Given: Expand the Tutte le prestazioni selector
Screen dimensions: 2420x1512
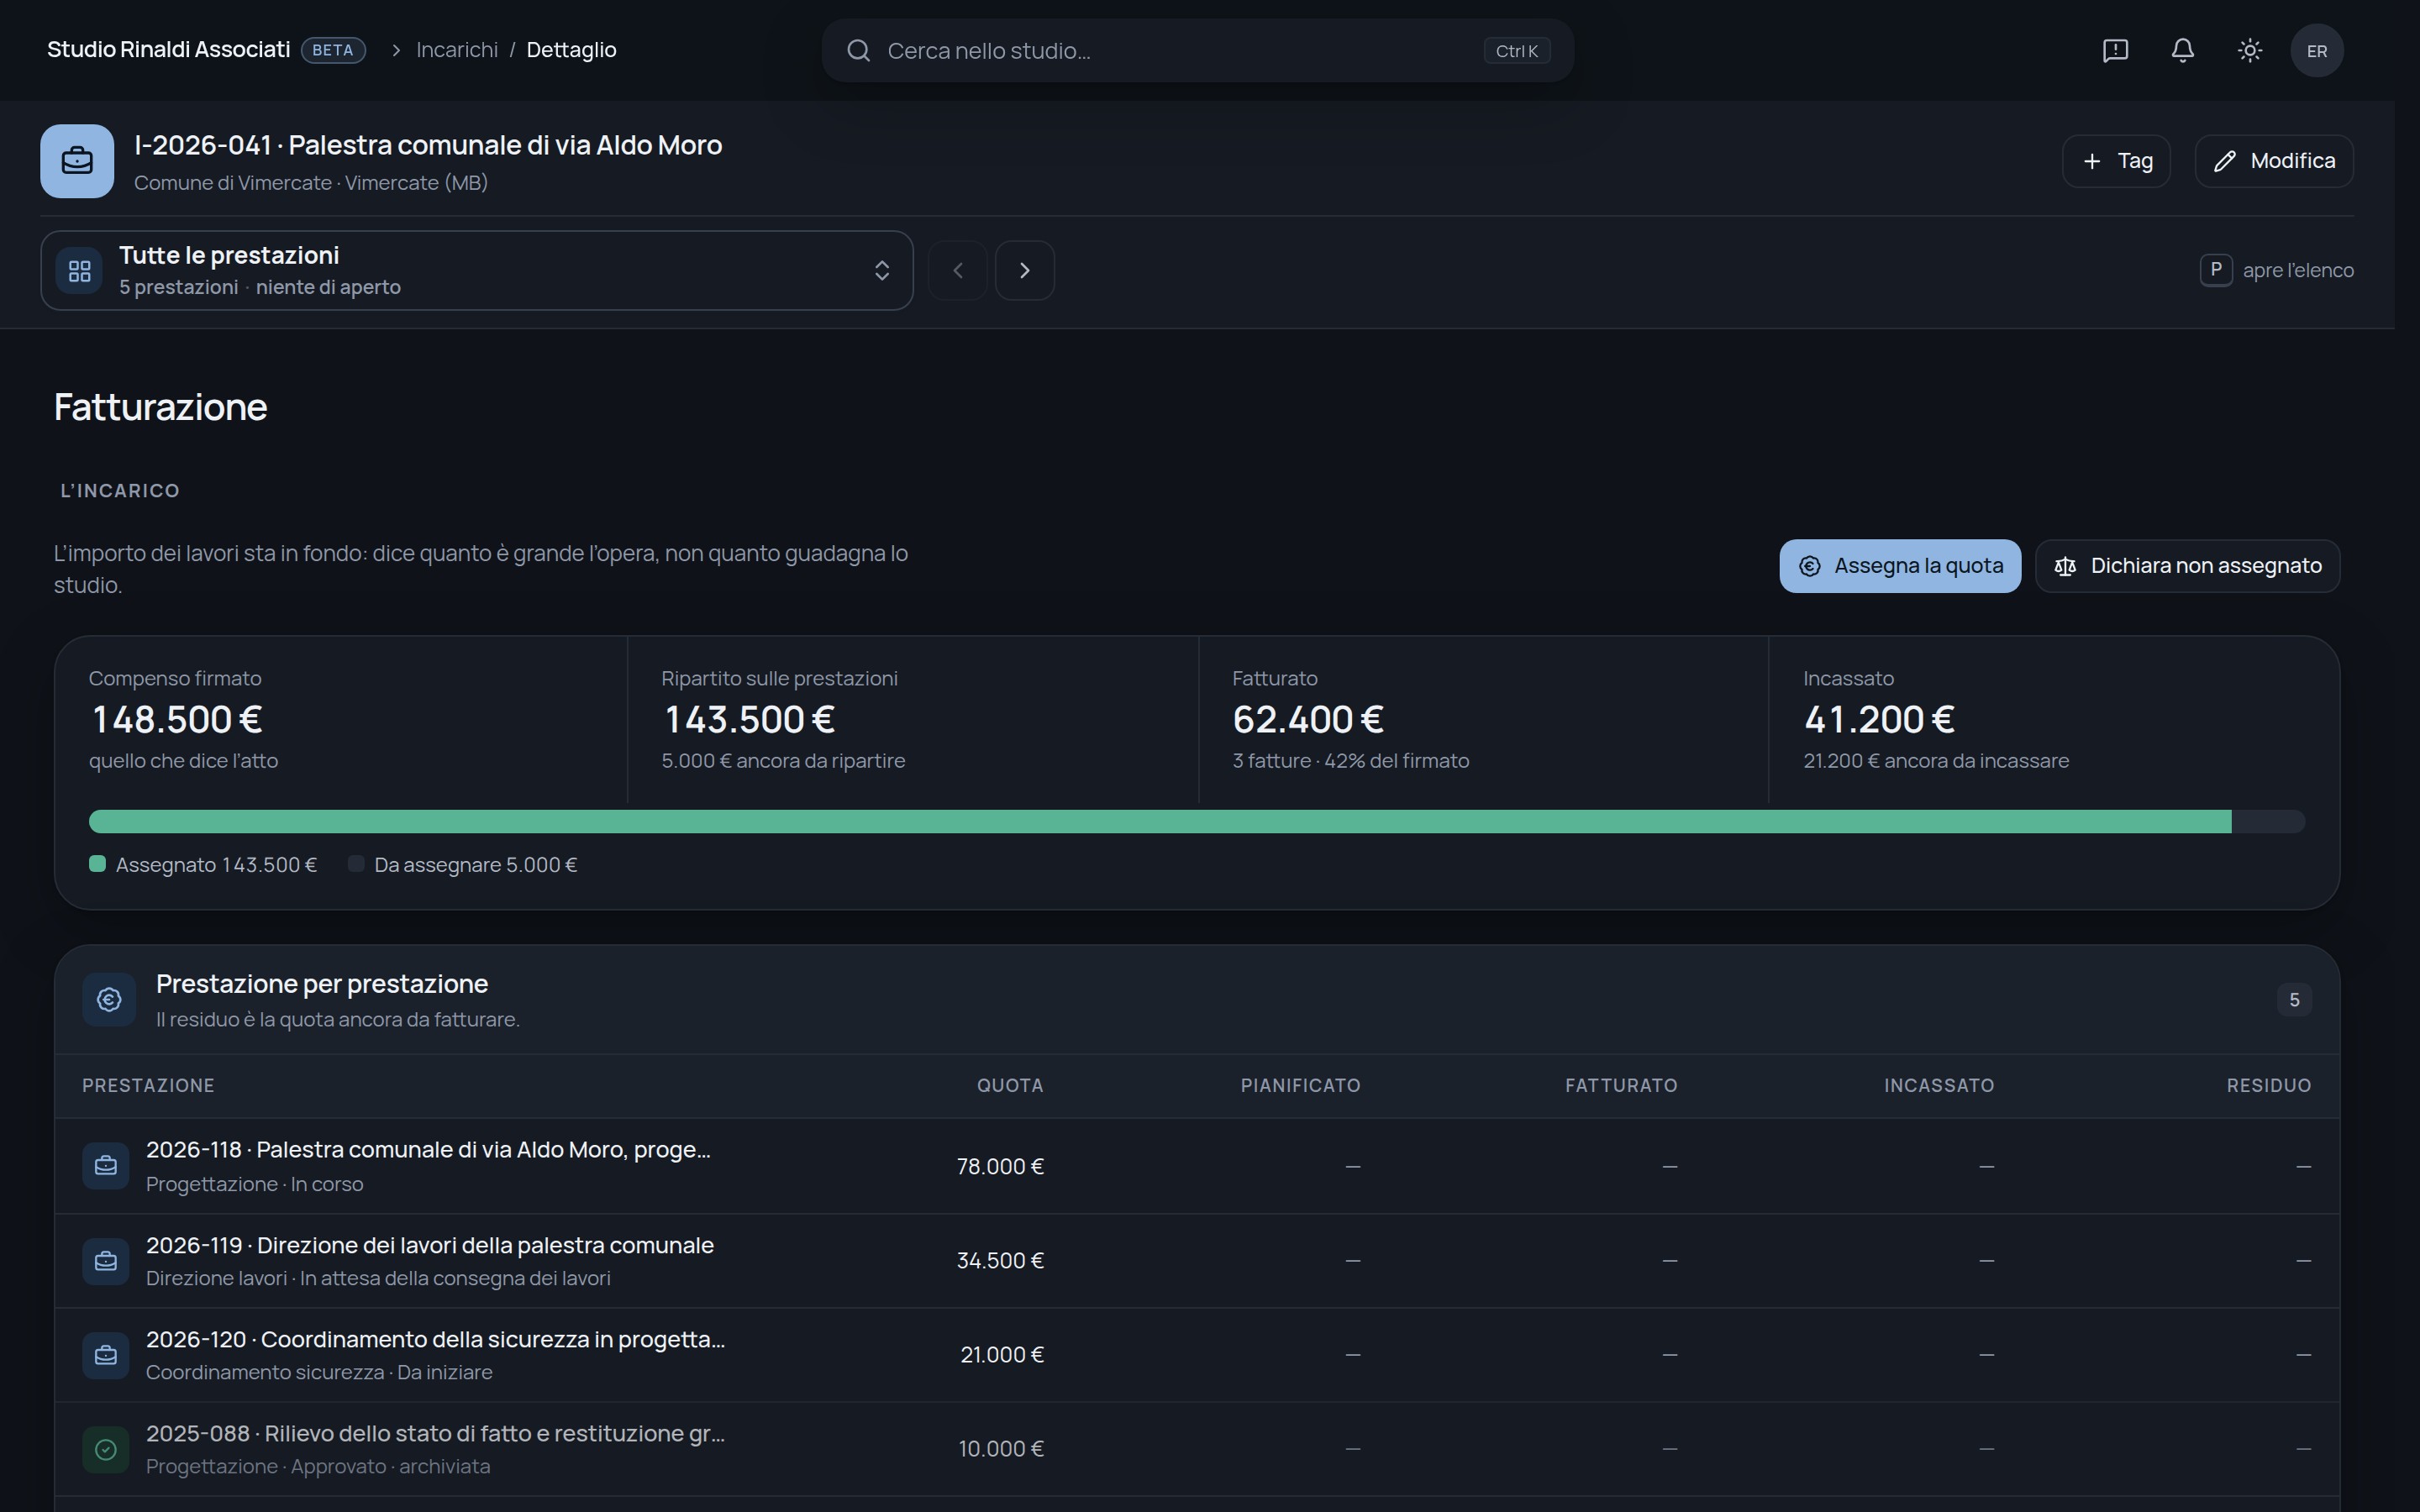Looking at the screenshot, I should 477,270.
